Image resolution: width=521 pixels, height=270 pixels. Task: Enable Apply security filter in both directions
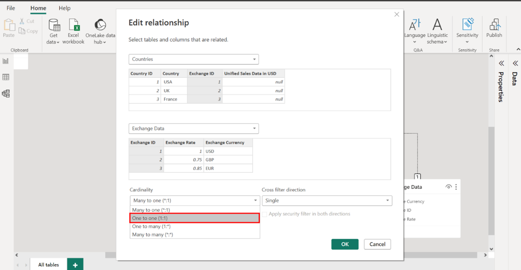pos(265,214)
